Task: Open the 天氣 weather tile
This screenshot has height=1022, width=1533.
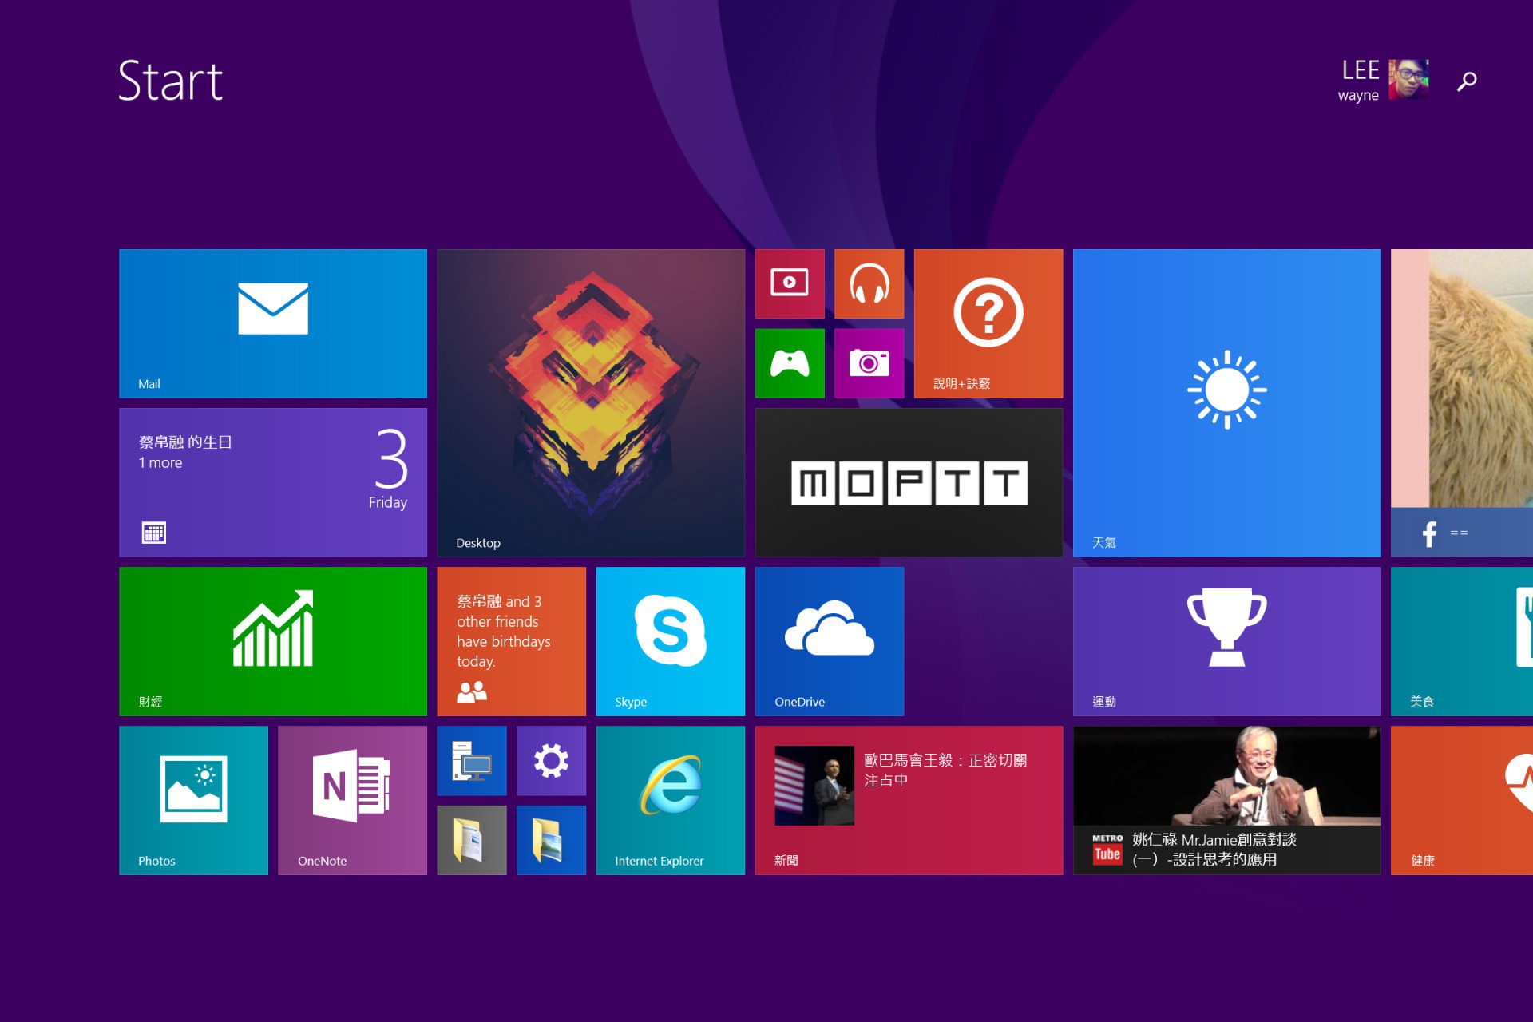Action: tap(1227, 402)
